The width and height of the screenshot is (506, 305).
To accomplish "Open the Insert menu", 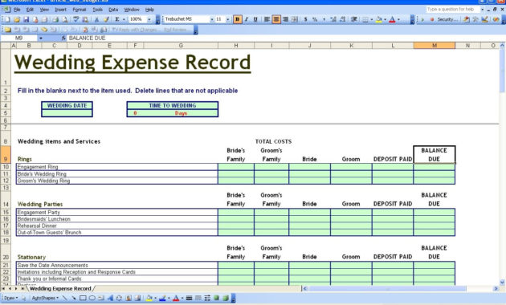I will [61, 10].
